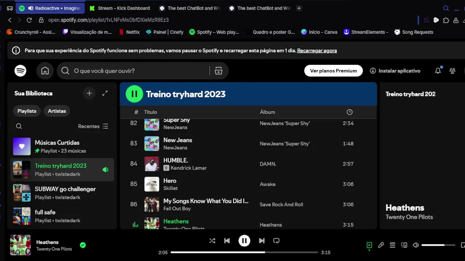Screen dimensions: 465x261
Task: Switch to first The best ChatBot tab
Action: (190, 8)
